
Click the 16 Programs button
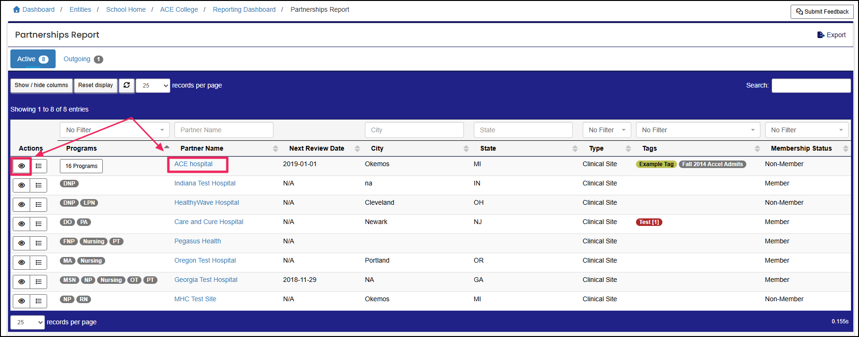81,166
